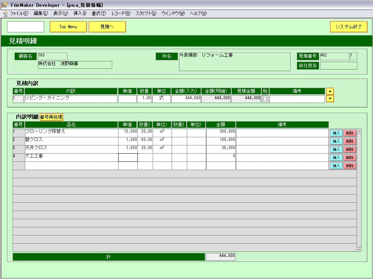This screenshot has height=279, width=373.
Task: Click the 見積番号 sub-number field showing 1
Action: click(x=353, y=56)
